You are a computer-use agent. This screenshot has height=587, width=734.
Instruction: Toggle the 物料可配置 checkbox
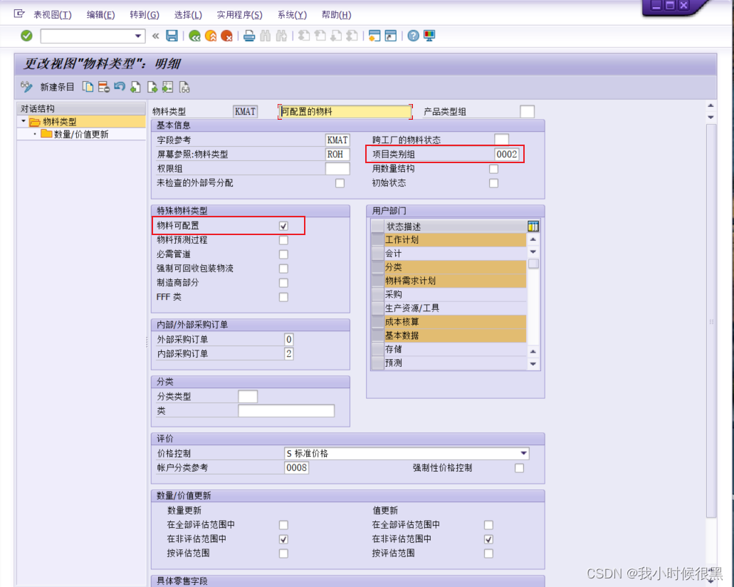tap(283, 226)
